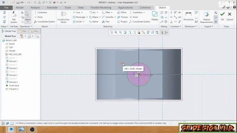Expand the Constrain group dropdown
The height and width of the screenshot is (133, 237).
pyautogui.click(x=175, y=26)
